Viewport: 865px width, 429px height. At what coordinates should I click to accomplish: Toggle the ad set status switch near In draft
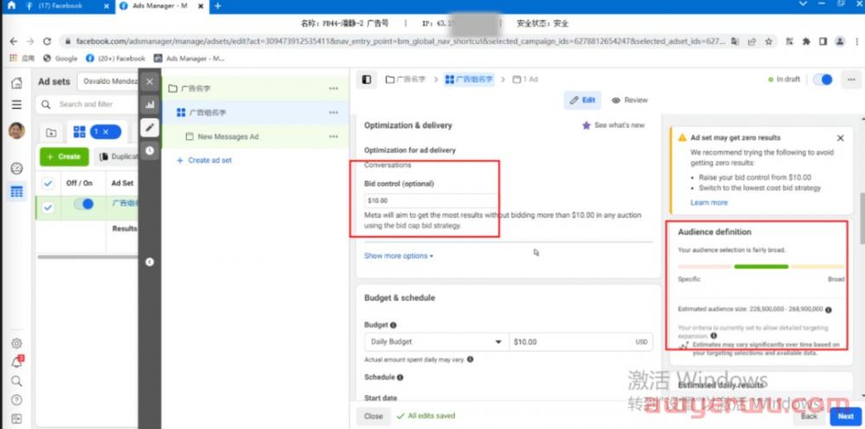(x=823, y=80)
